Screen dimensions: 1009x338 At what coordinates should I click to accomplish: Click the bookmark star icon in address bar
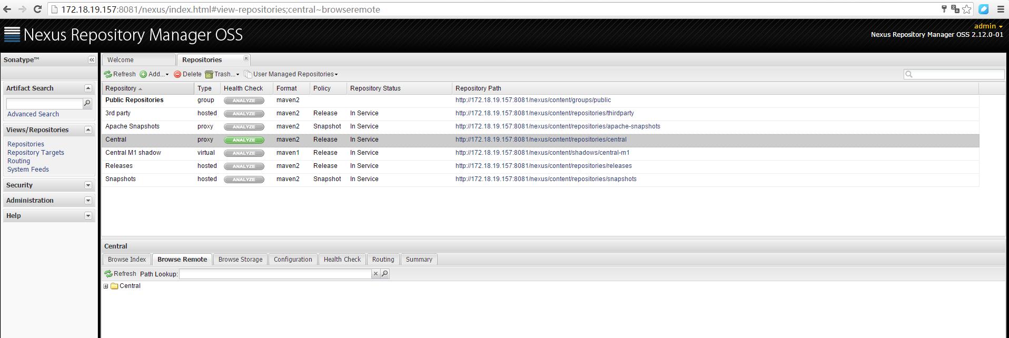pos(967,9)
